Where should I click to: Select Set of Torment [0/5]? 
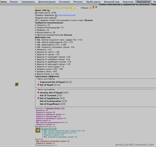(x=51, y=95)
